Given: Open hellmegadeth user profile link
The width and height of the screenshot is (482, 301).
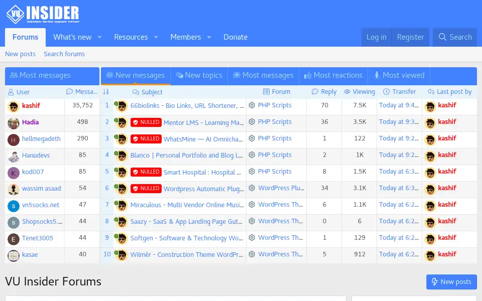Looking at the screenshot, I should (x=41, y=139).
